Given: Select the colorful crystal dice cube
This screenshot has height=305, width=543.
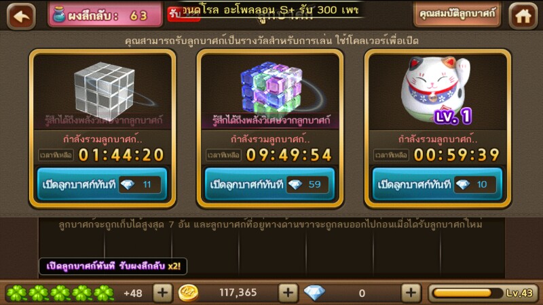Looking at the screenshot, I should (x=271, y=89).
